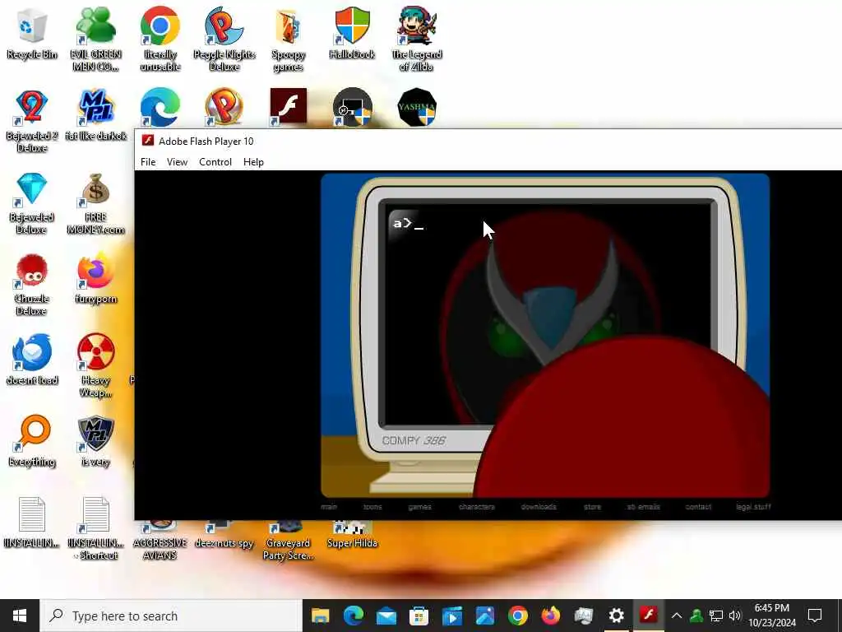Screen dimensions: 842x632
Task: Open Movies & TV from the taskbar
Action: pyautogui.click(x=451, y=616)
